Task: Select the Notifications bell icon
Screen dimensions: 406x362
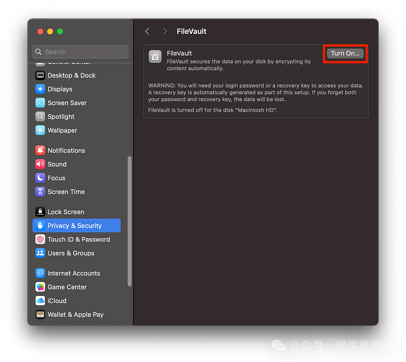Action: coord(40,150)
